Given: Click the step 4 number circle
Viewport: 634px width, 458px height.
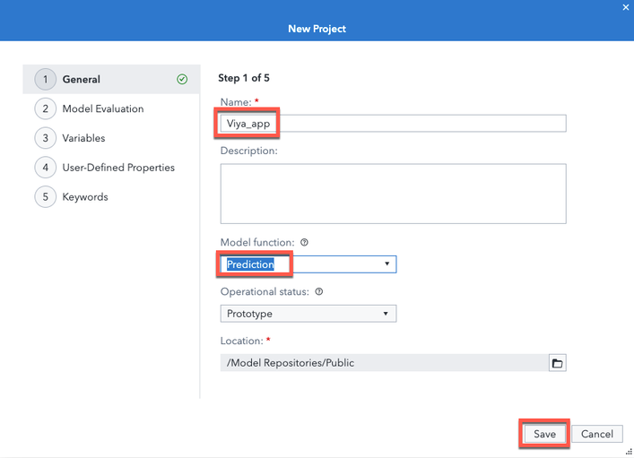Looking at the screenshot, I should click(45, 168).
